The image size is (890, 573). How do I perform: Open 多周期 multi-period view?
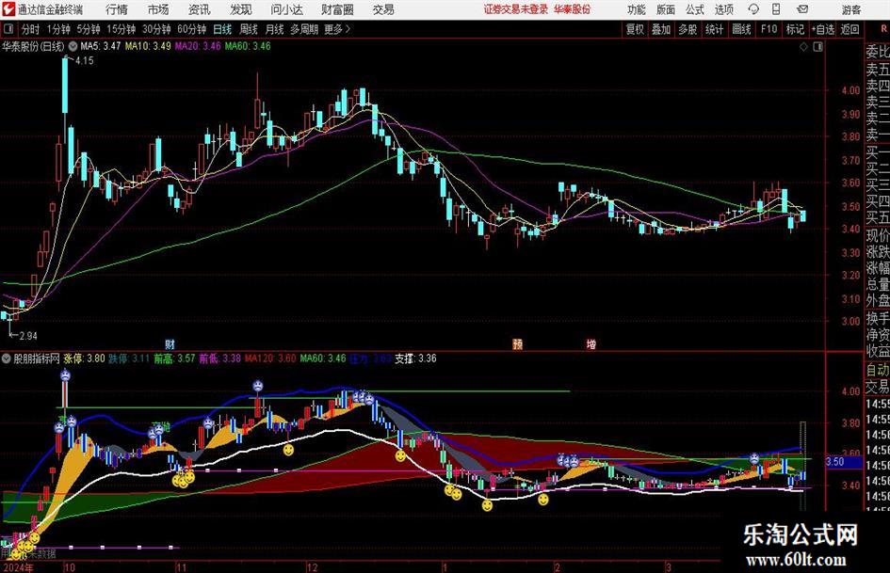click(x=304, y=29)
